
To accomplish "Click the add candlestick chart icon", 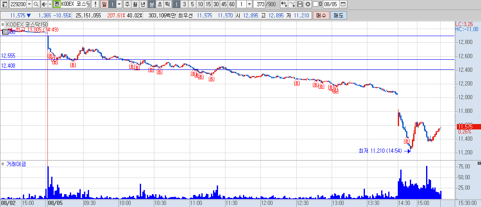I will point(284,4).
